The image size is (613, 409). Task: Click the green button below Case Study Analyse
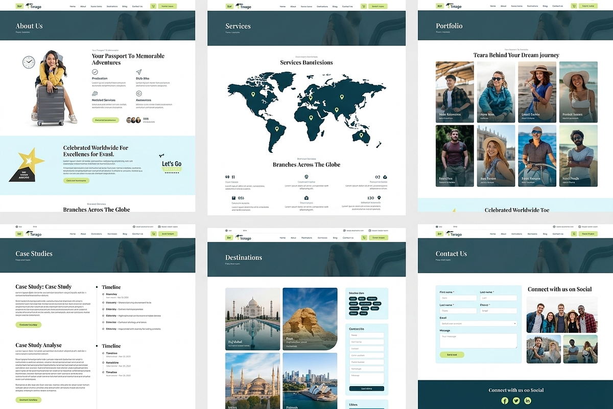click(28, 400)
